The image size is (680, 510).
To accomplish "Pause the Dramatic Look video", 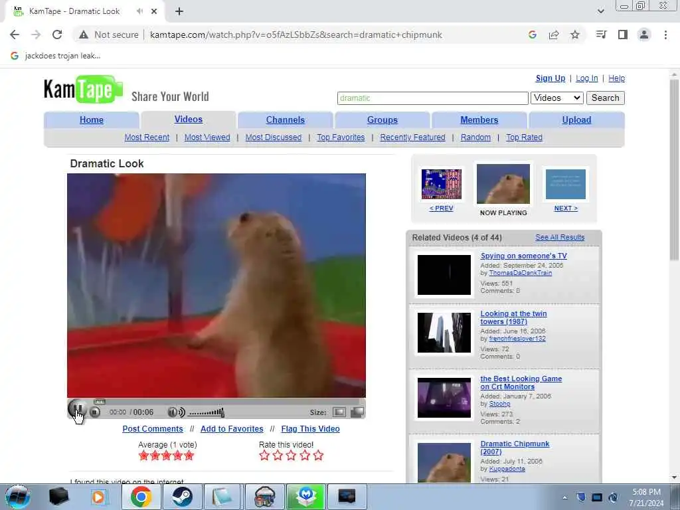I will pos(78,409).
